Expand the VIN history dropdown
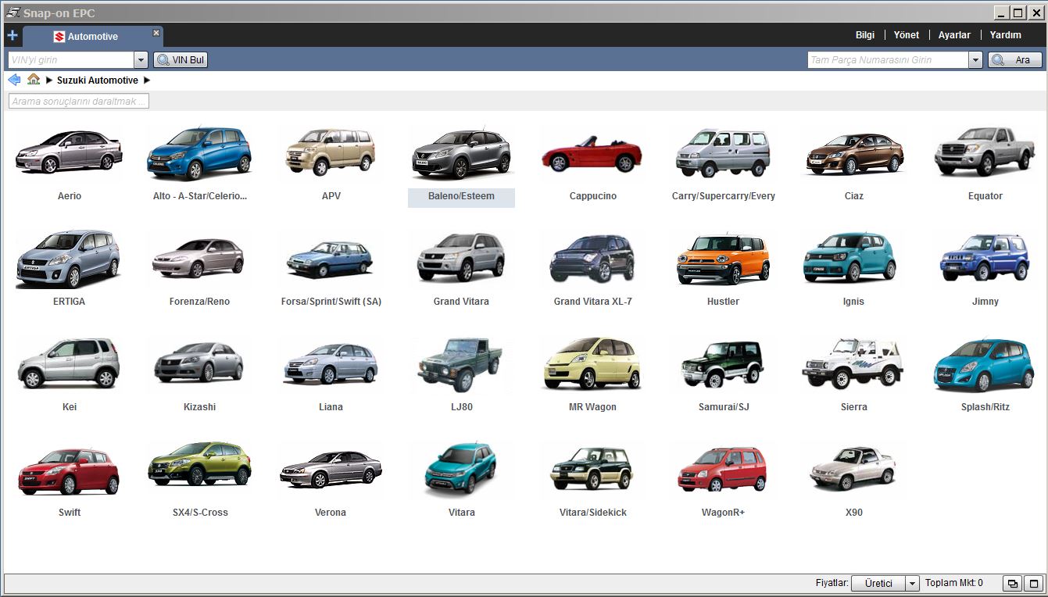Screen dimensions: 1048x597 click(x=141, y=60)
